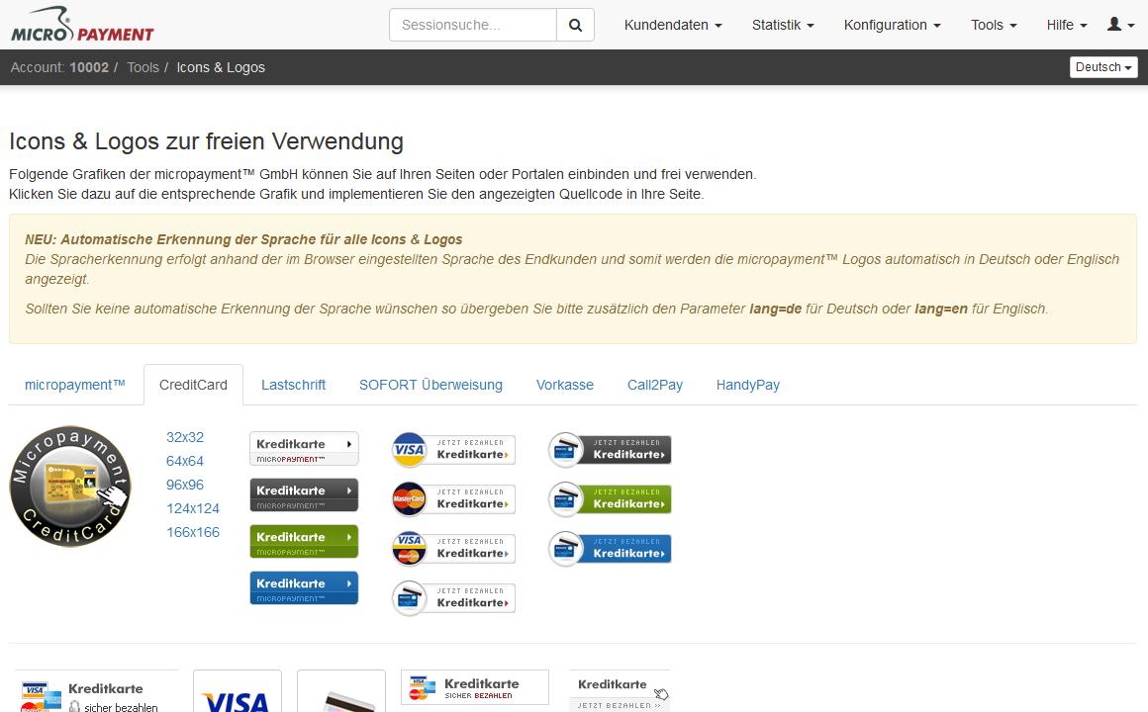The width and height of the screenshot is (1148, 712).
Task: Click the Kreditkarte sicher bezahlen banner with lock
Action: pyautogui.click(x=96, y=691)
